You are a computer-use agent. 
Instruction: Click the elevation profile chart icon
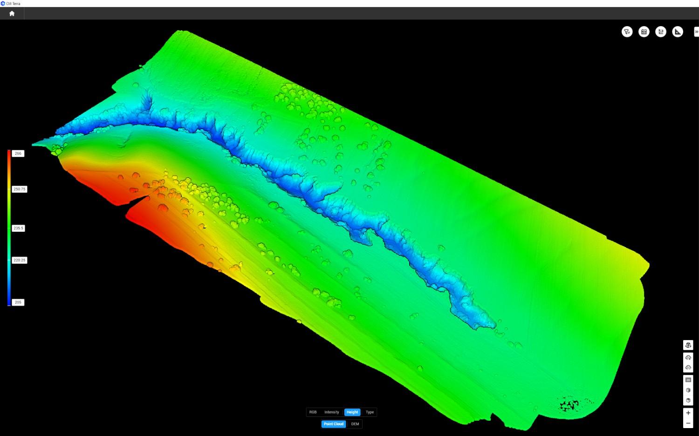[644, 32]
